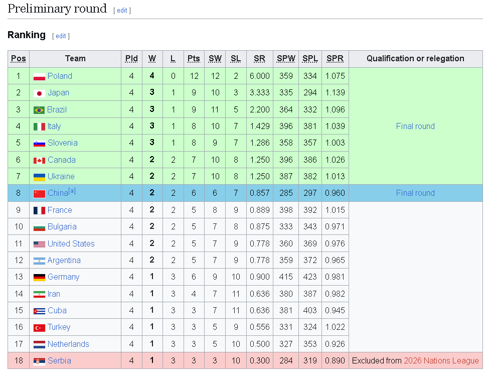This screenshot has width=491, height=375.
Task: Click the Canada flag icon
Action: tap(39, 161)
